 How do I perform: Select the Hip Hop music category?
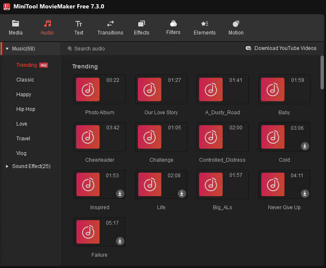pos(26,109)
